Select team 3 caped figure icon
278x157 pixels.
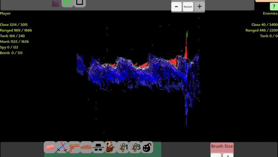(135, 147)
